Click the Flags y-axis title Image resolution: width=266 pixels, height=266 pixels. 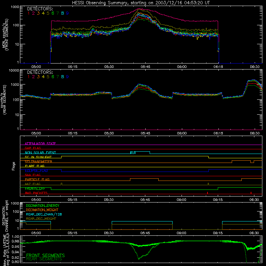click(x=14, y=166)
